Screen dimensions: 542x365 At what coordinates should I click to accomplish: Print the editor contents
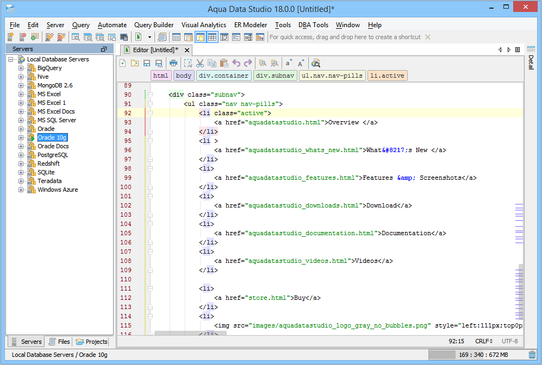tap(173, 63)
